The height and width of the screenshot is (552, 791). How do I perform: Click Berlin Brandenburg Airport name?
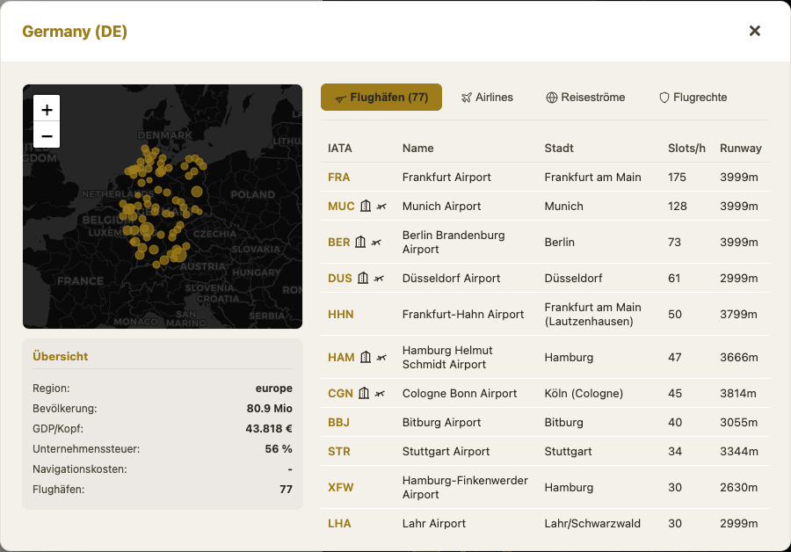pos(454,243)
